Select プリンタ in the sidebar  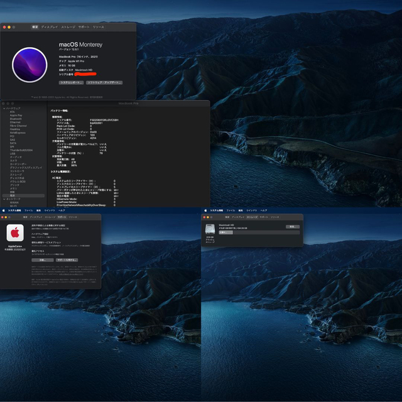coord(14,185)
